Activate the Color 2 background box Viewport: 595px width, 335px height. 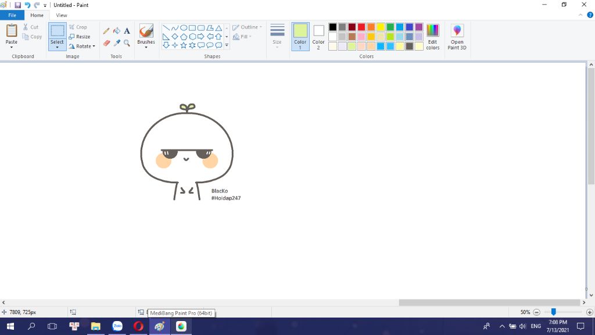tap(318, 36)
